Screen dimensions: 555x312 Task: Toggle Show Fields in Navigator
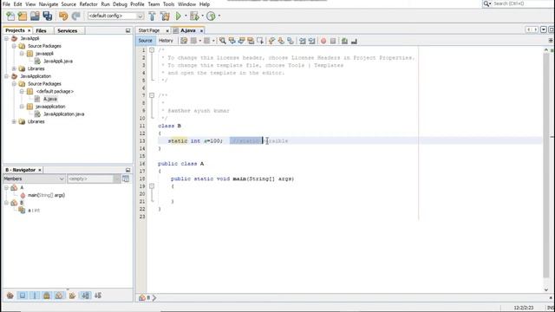pyautogui.click(x=23, y=296)
